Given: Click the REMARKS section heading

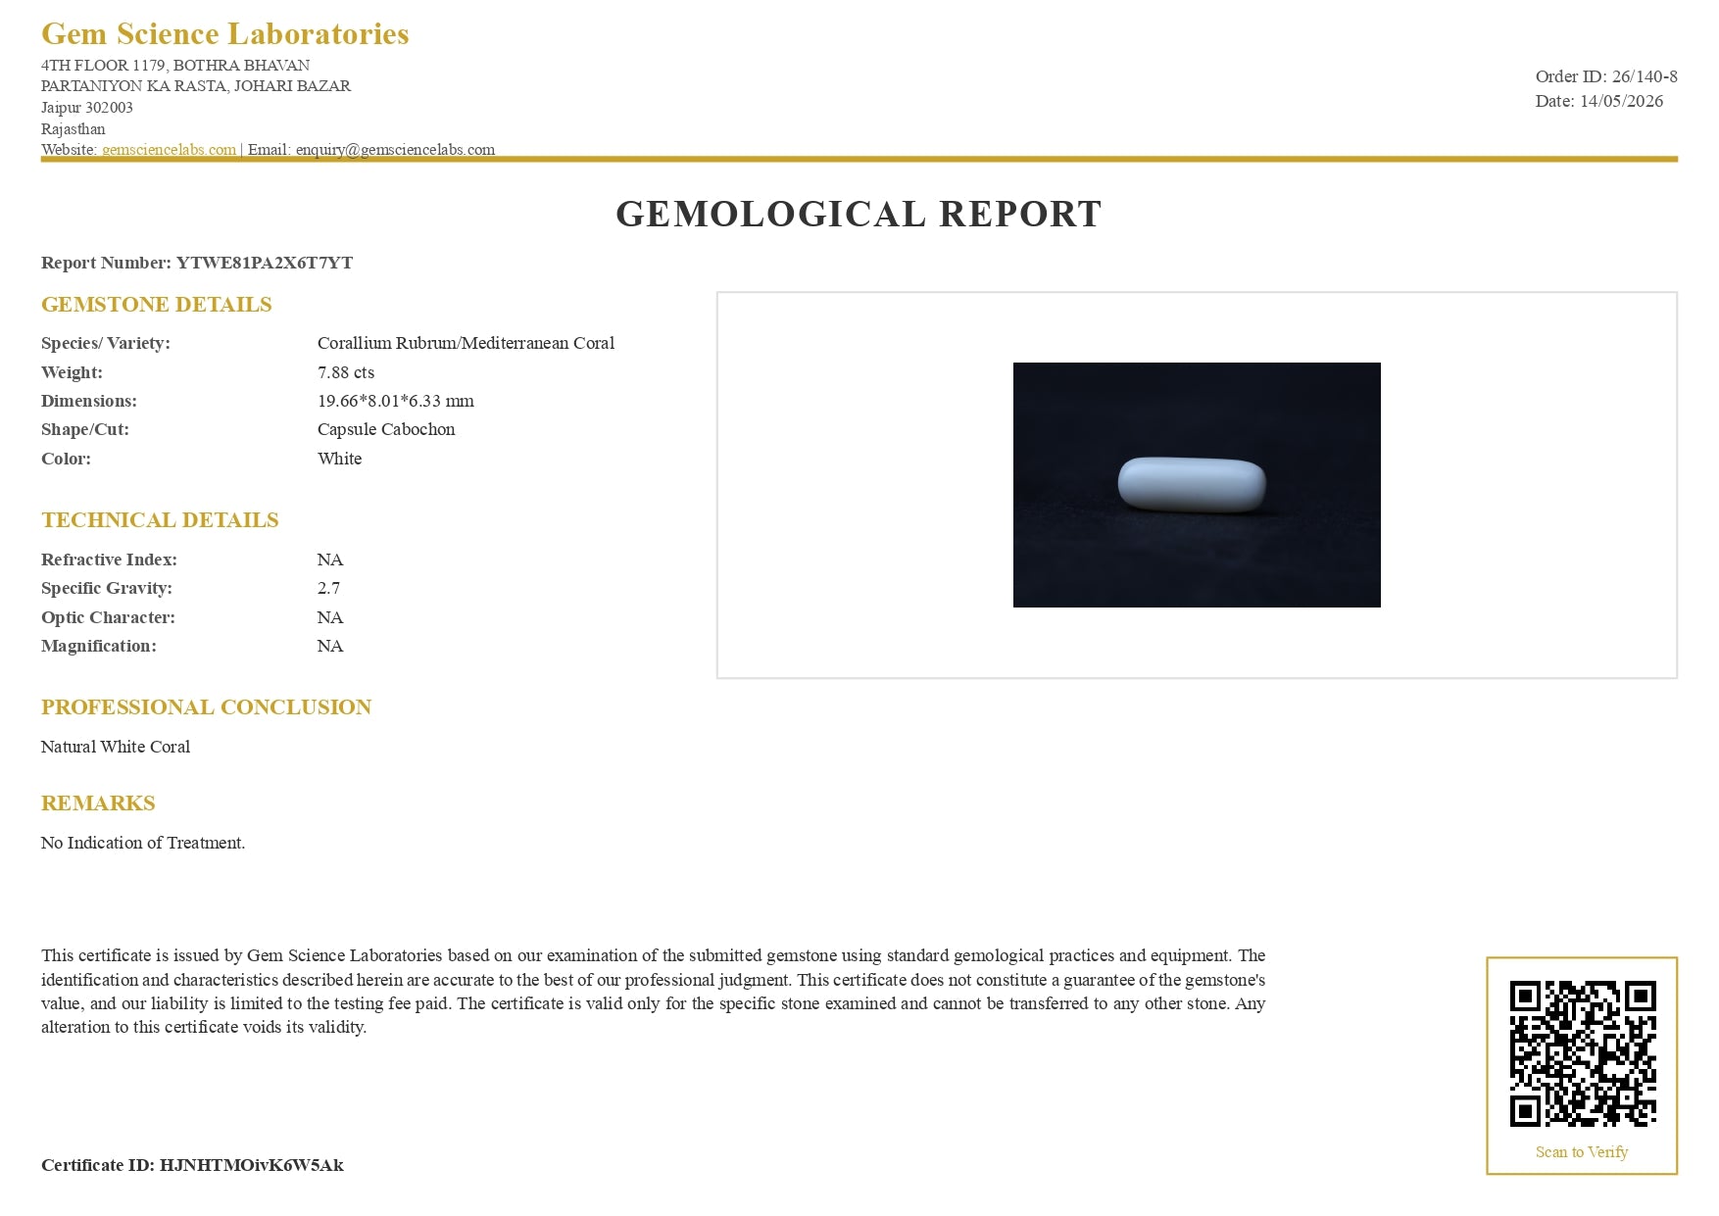Looking at the screenshot, I should pos(98,803).
